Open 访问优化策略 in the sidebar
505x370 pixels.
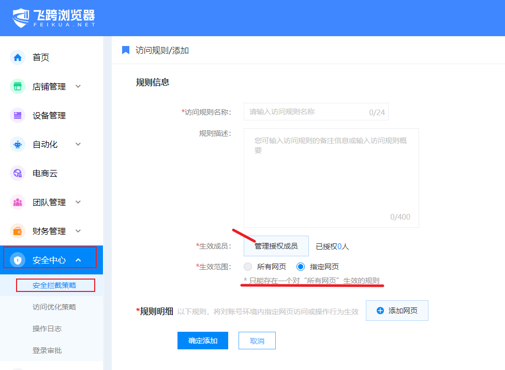(54, 307)
